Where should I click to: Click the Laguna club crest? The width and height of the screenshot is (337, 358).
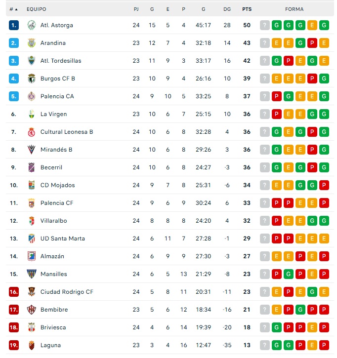[x=31, y=345]
